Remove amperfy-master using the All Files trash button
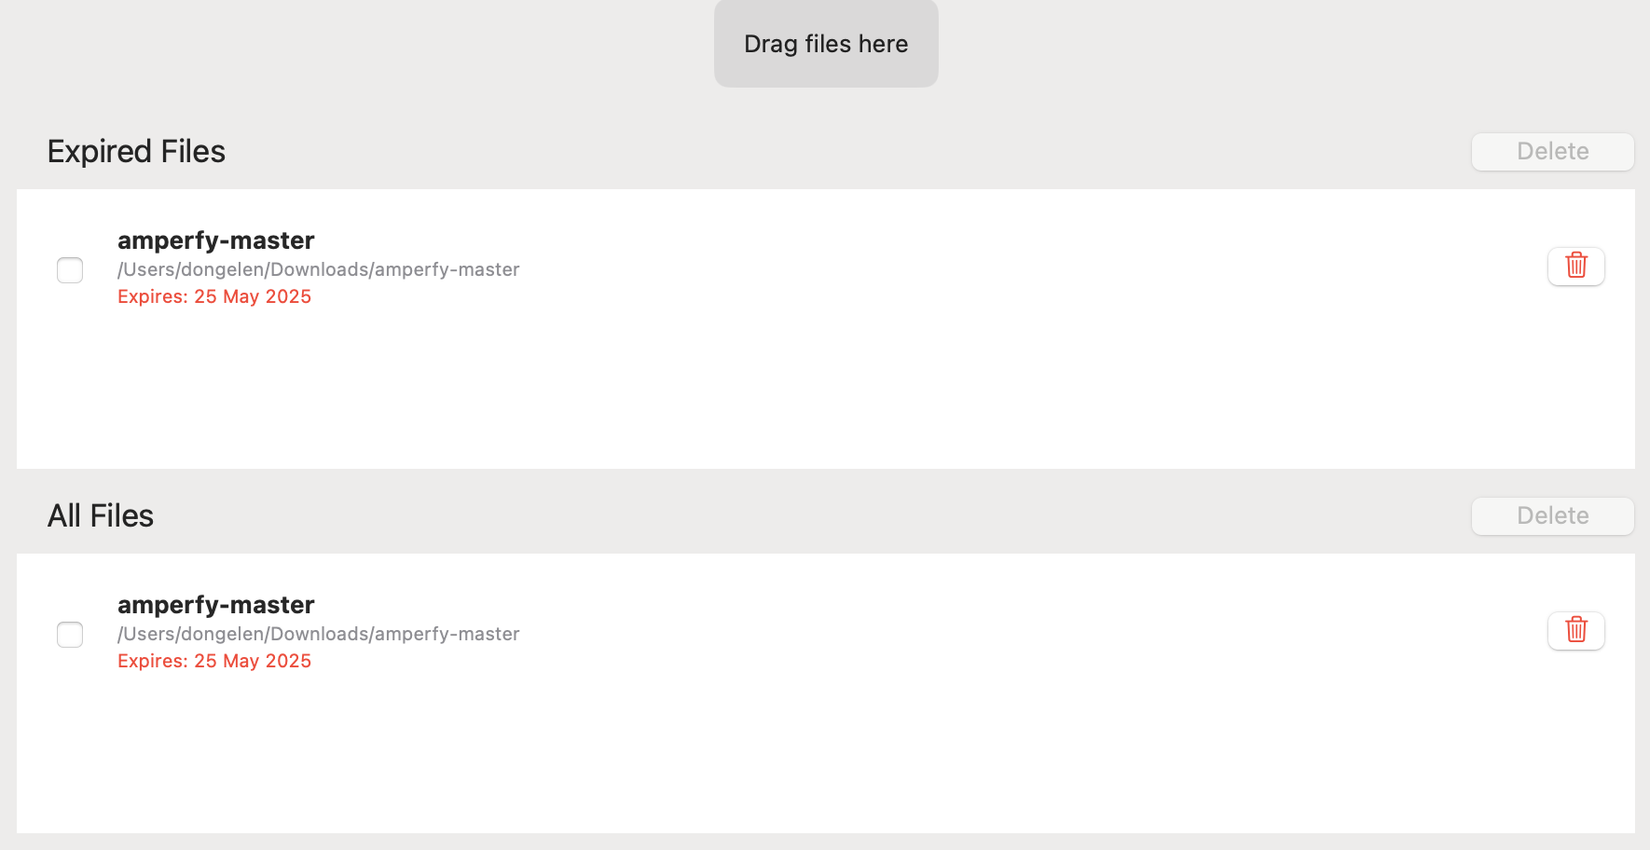1650x850 pixels. [x=1576, y=630]
